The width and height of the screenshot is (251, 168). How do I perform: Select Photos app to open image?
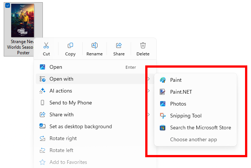(178, 104)
